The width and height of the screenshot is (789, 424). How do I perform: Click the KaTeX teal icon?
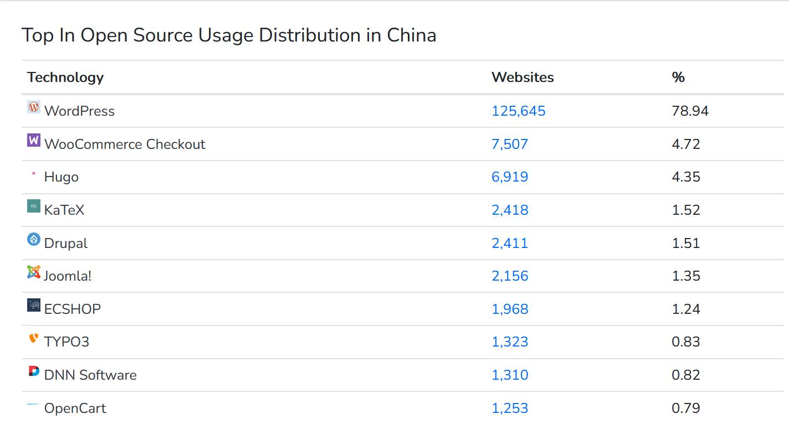point(34,206)
